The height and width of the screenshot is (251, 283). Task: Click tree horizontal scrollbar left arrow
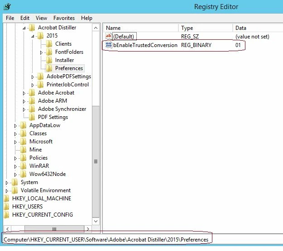pyautogui.click(x=8, y=229)
